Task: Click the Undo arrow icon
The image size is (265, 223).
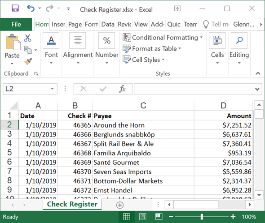Action: 31,8
